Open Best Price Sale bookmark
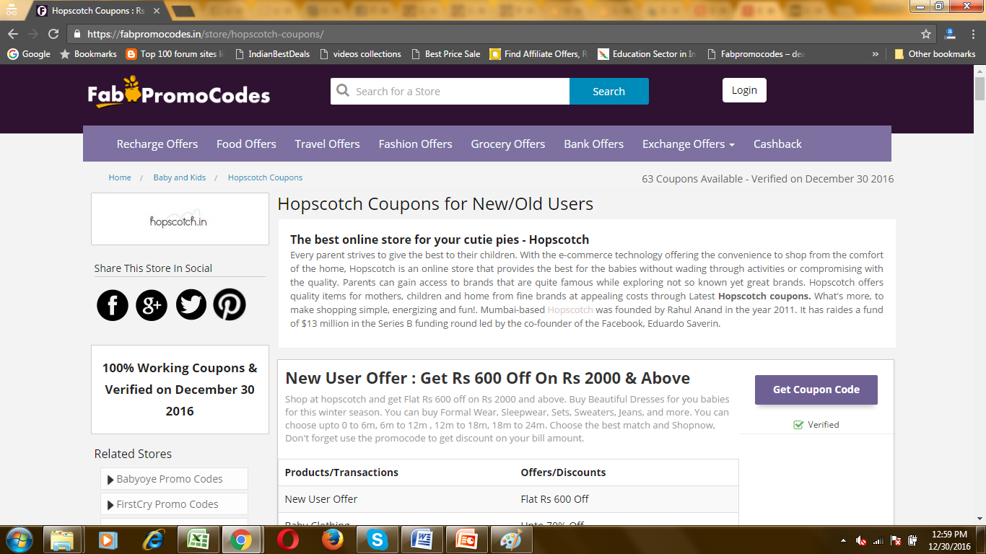The height and width of the screenshot is (554, 986). [446, 54]
